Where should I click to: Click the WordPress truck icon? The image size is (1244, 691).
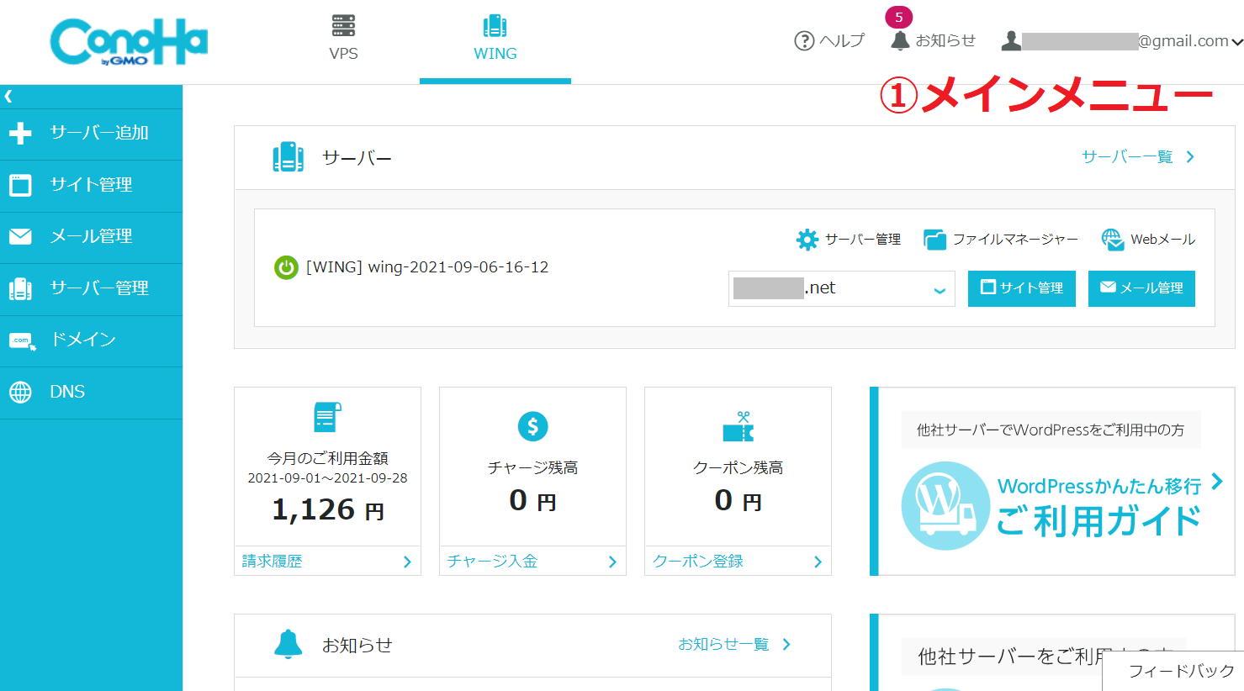pos(945,506)
